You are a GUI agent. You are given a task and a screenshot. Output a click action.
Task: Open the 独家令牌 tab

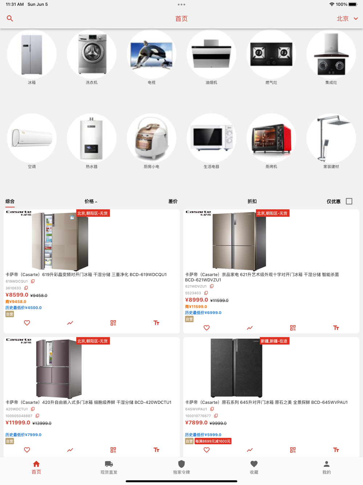[x=181, y=468]
